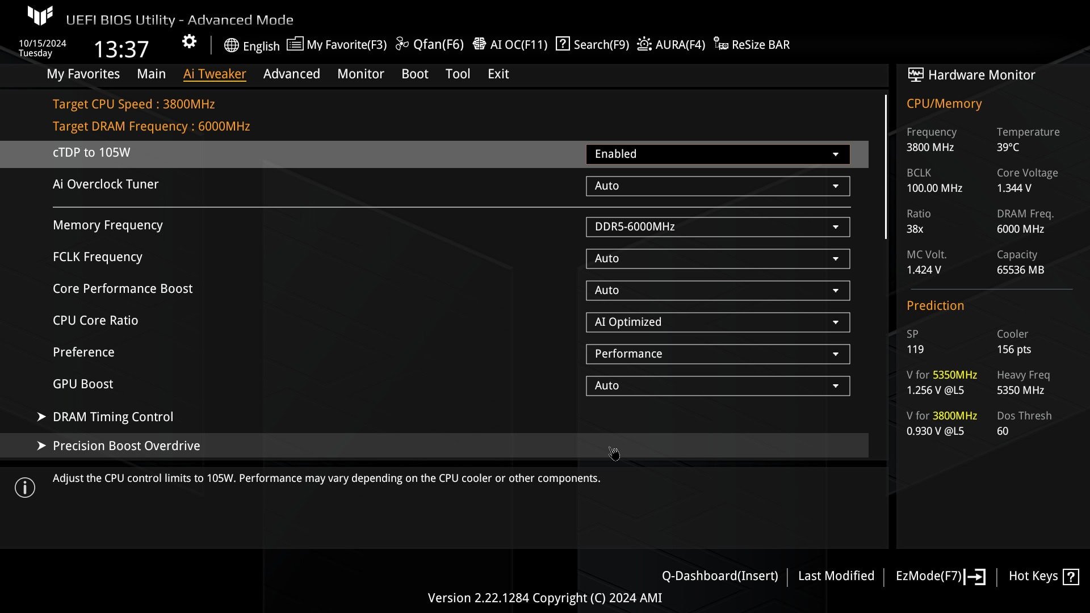Click Last Modified button
Screen dimensions: 1090x613
tap(836, 576)
